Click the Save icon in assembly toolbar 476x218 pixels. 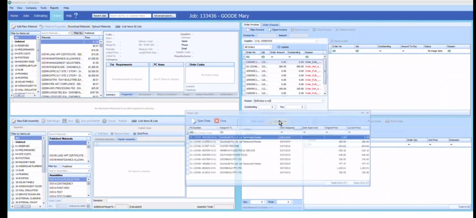[64, 121]
